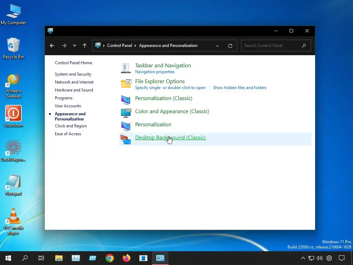Click the Control Panel title bar icon
This screenshot has height=265, width=353.
coord(50,31)
